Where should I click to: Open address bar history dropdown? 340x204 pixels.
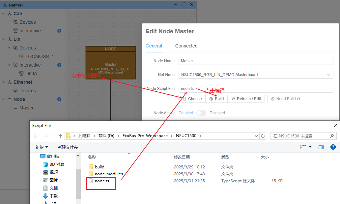point(256,136)
